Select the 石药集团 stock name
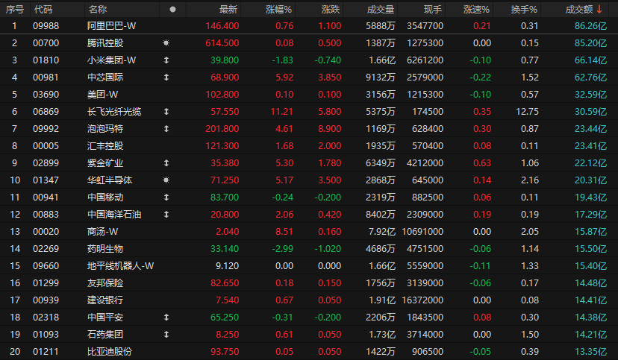 [x=105, y=335]
